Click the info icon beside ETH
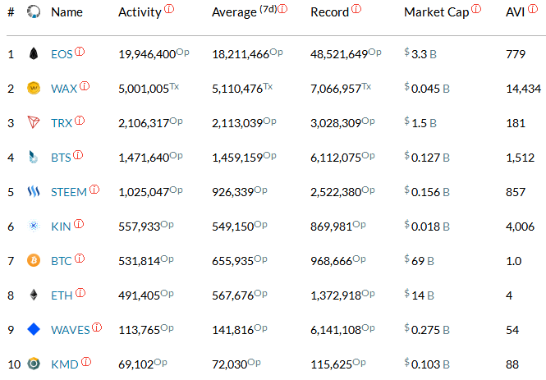This screenshot has width=546, height=380. [x=80, y=293]
